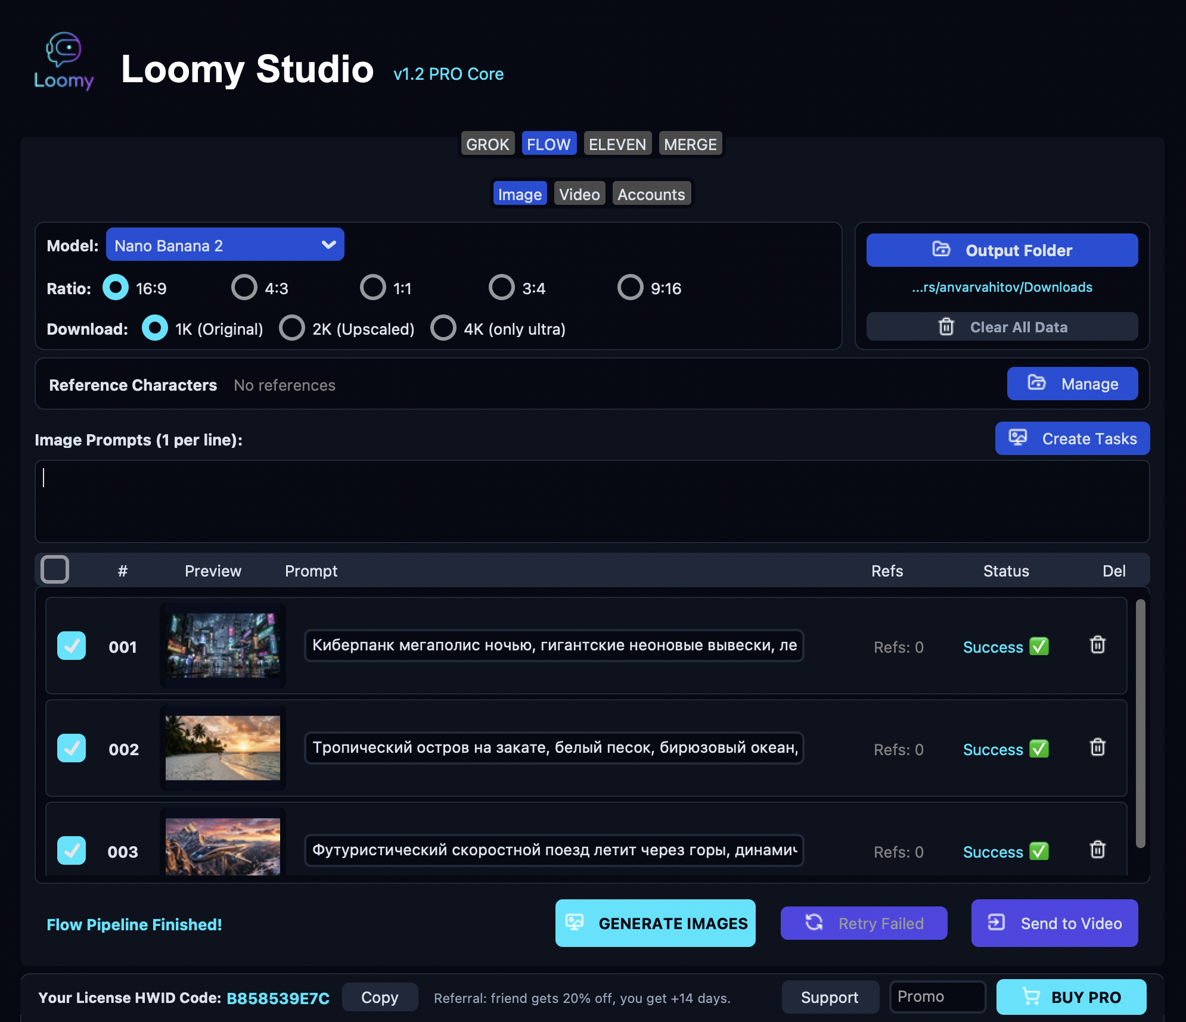Click the Promo code input field
Screen dimensions: 1186x1022
point(937,996)
